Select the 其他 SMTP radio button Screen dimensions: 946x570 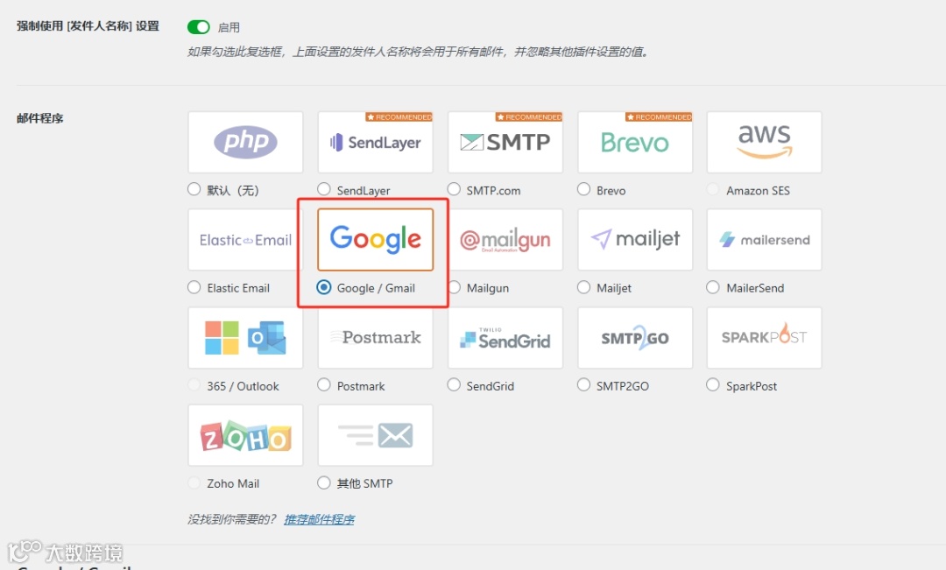(x=324, y=482)
